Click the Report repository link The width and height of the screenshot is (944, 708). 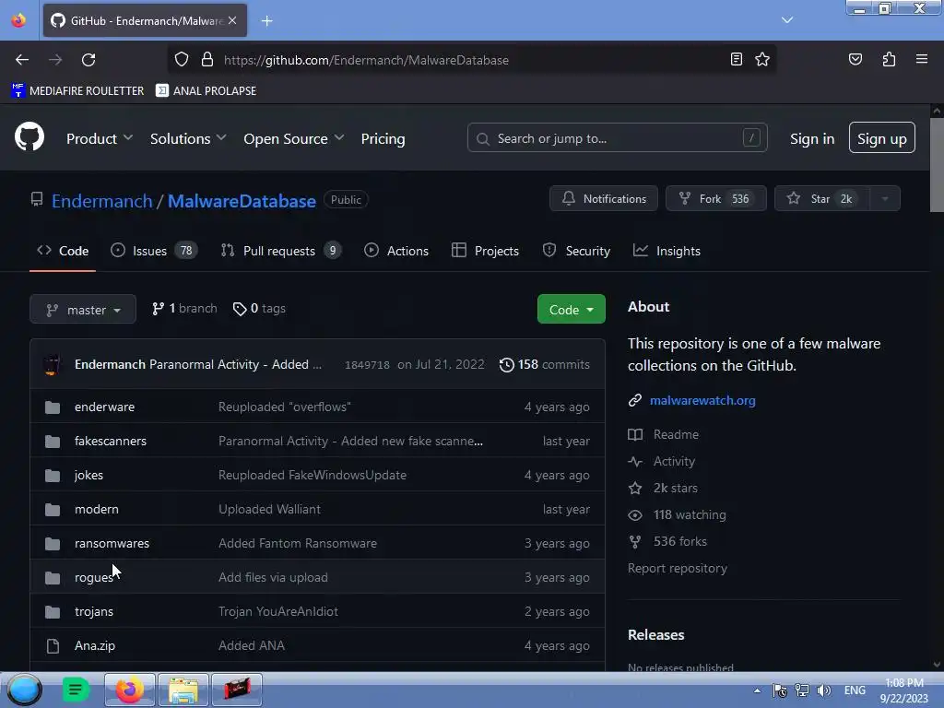(678, 568)
